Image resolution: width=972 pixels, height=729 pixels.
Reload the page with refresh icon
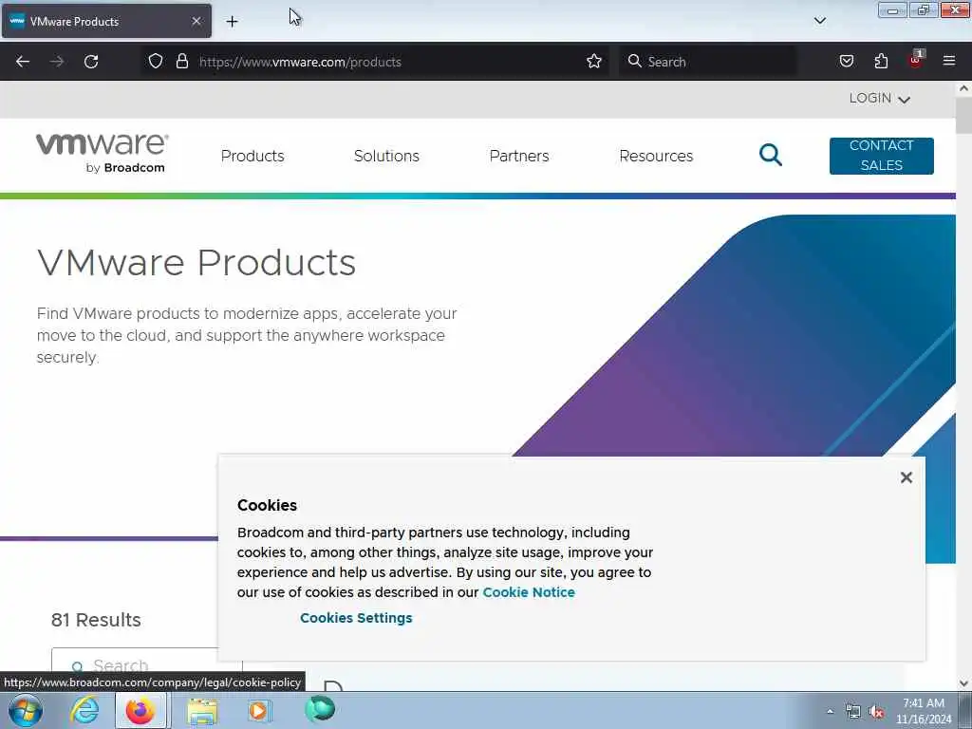[x=91, y=62]
